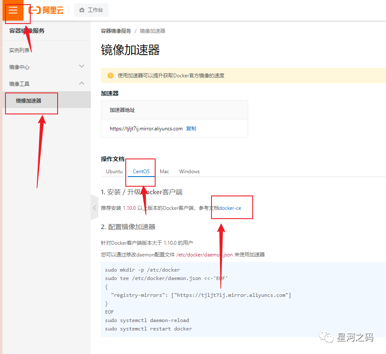This screenshot has height=354, width=386.
Task: Click the home icon beside 工作台
Action: [82, 10]
